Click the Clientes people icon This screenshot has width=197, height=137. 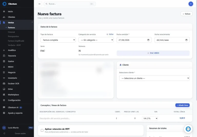click(4, 17)
